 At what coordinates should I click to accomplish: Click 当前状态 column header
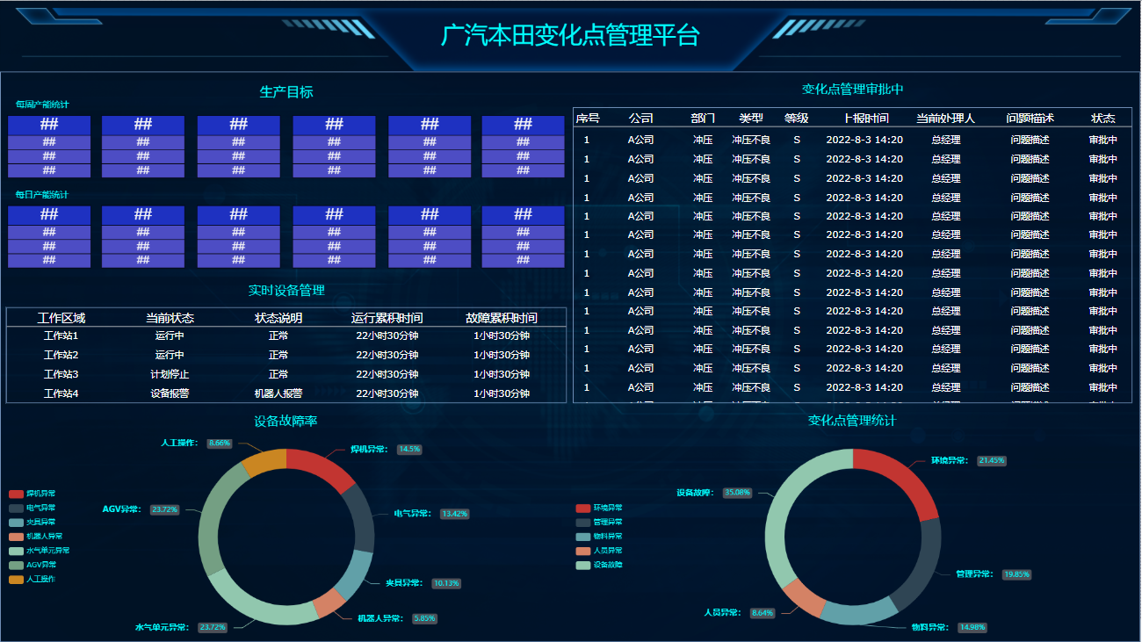170,318
